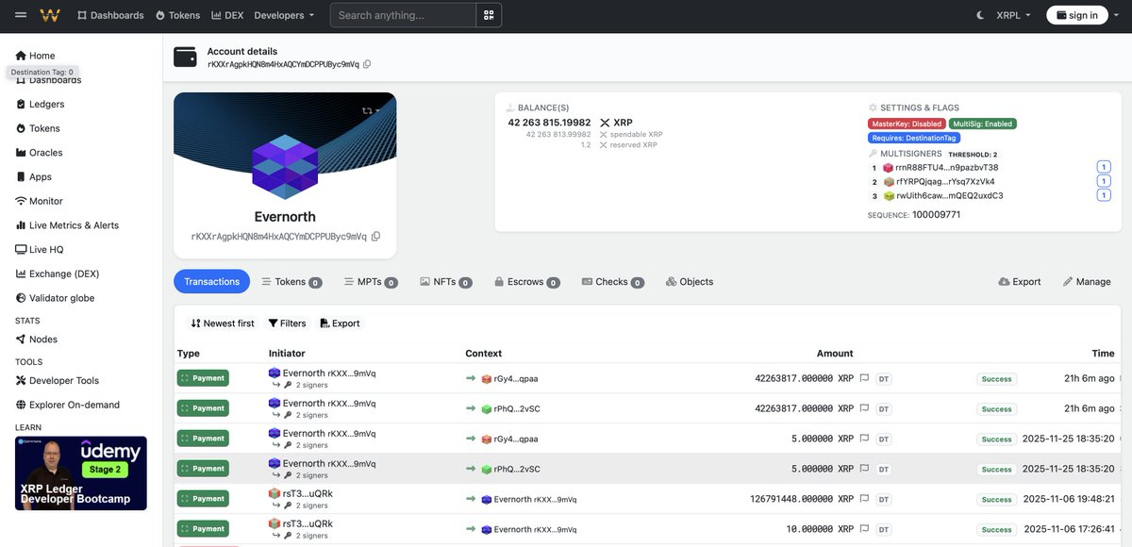Open rsT3...uQRk on the 126791448 XRP row
The width and height of the screenshot is (1132, 547).
pos(308,493)
